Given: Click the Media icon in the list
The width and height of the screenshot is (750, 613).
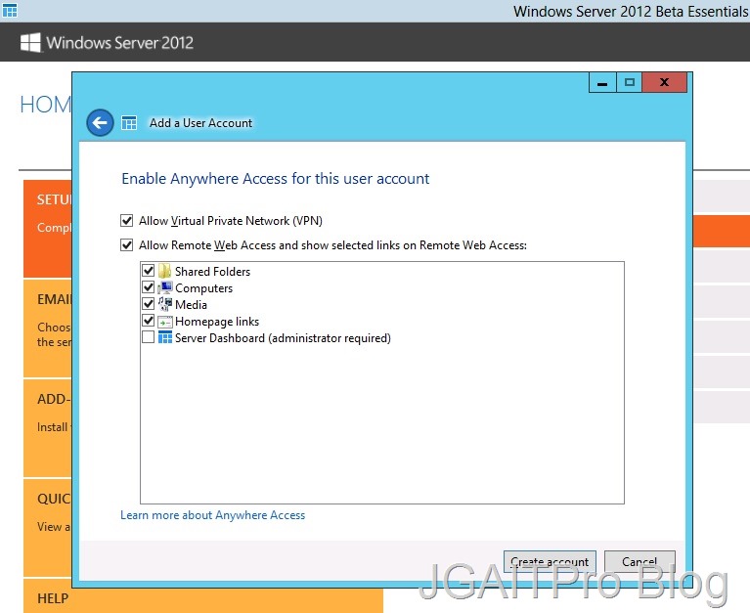Looking at the screenshot, I should [x=164, y=304].
